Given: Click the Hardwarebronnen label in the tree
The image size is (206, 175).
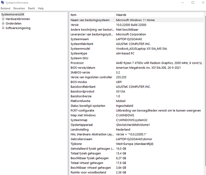Looking at the screenshot, I should click(18, 19).
